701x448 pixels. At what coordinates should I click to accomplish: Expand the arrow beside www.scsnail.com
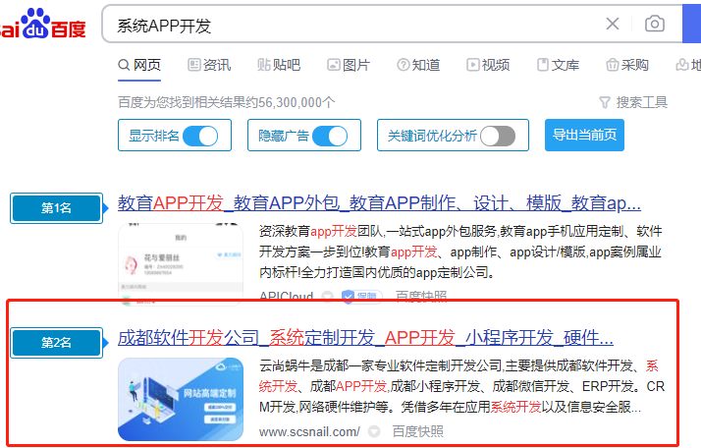tap(373, 431)
